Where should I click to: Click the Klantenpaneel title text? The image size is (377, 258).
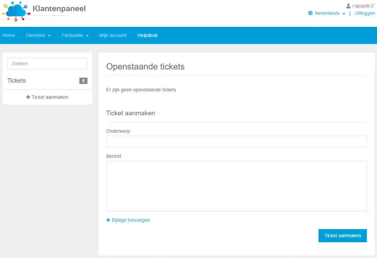pyautogui.click(x=59, y=9)
